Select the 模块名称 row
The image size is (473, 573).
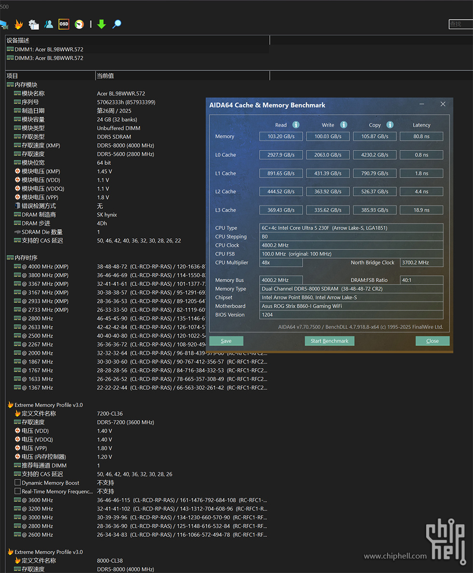coord(106,94)
